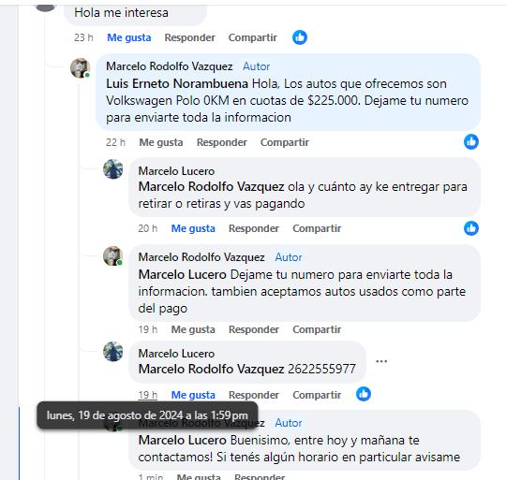This screenshot has width=506, height=480.
Task: Click underlined 19 h timestamp link
Action: (148, 395)
